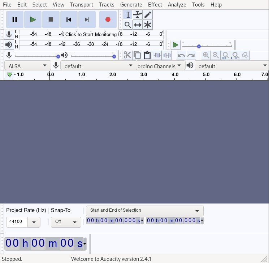The width and height of the screenshot is (269, 263).
Task: Click the Copy icon
Action: tap(137, 55)
